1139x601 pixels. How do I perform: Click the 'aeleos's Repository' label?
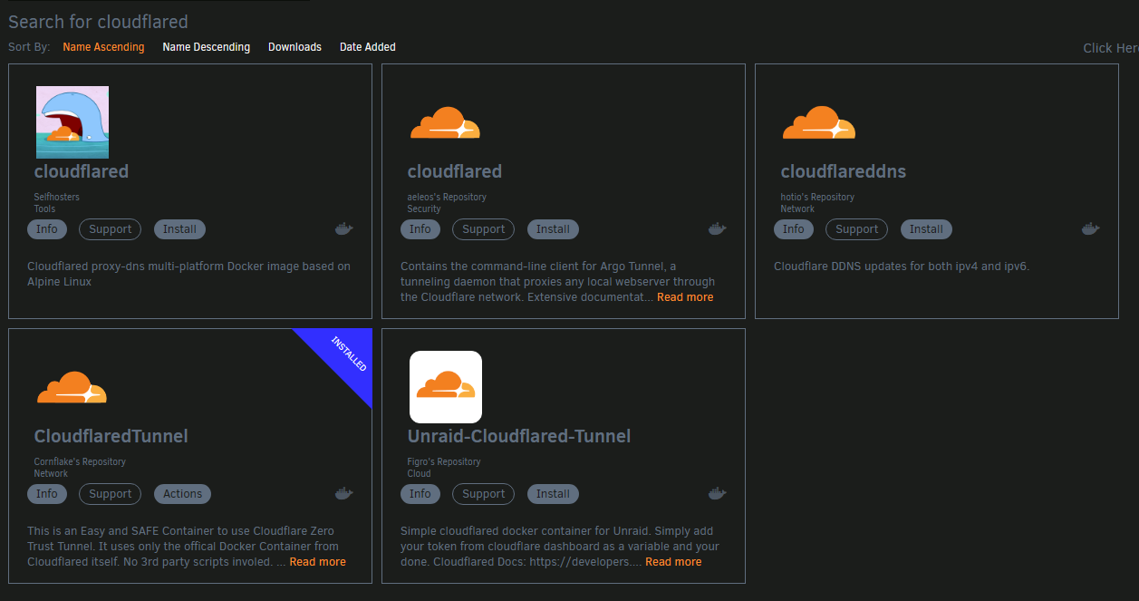(447, 197)
